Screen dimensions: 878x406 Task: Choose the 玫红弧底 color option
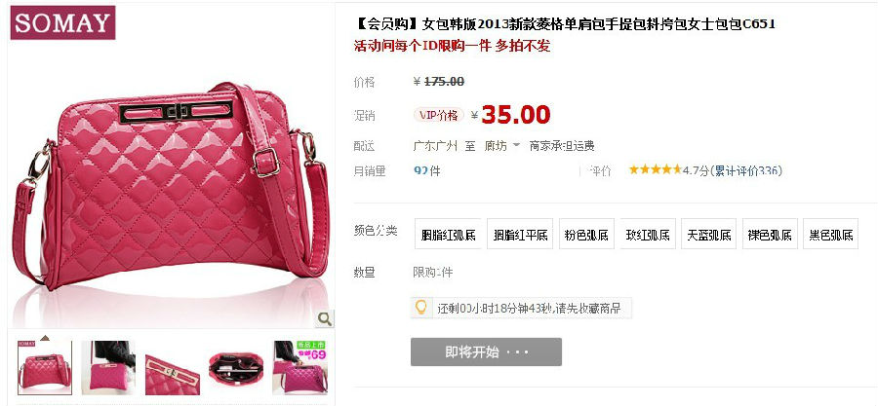click(648, 234)
